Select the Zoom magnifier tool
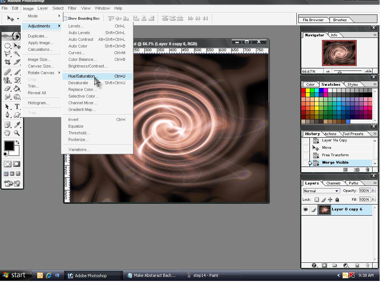 [x=17, y=133]
